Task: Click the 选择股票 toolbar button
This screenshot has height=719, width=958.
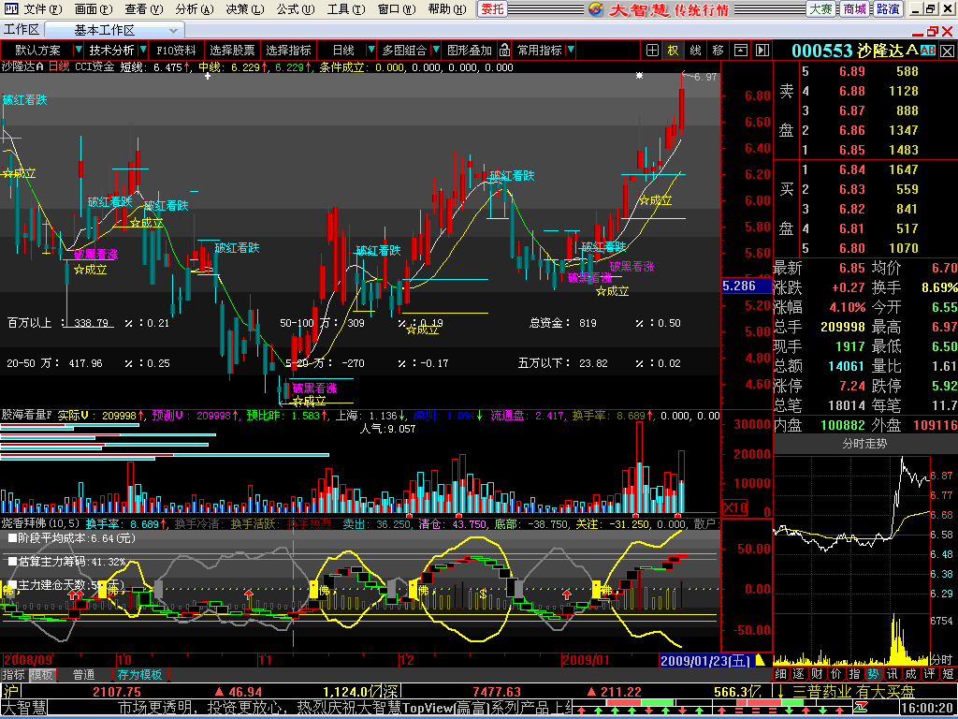Action: (232, 51)
